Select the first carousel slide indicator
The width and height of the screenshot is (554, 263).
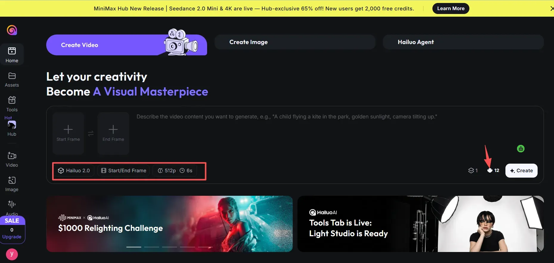click(134, 247)
